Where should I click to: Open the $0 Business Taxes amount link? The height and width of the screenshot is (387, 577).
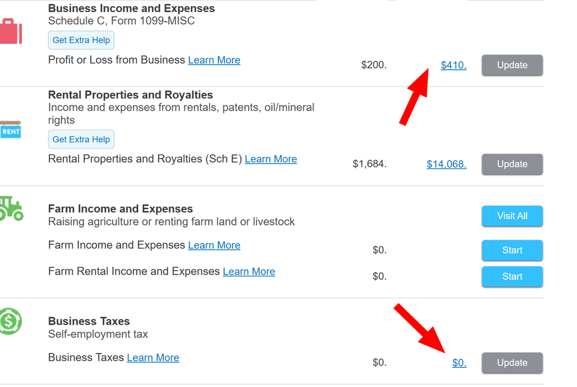coord(459,363)
